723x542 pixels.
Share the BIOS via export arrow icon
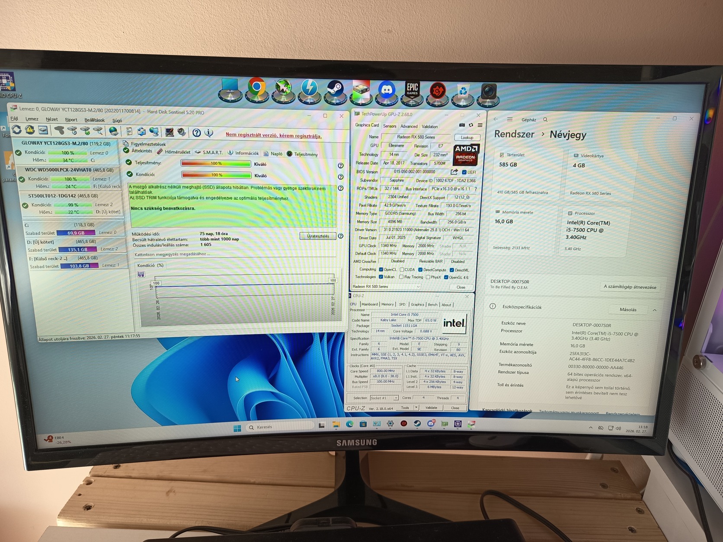tap(454, 172)
